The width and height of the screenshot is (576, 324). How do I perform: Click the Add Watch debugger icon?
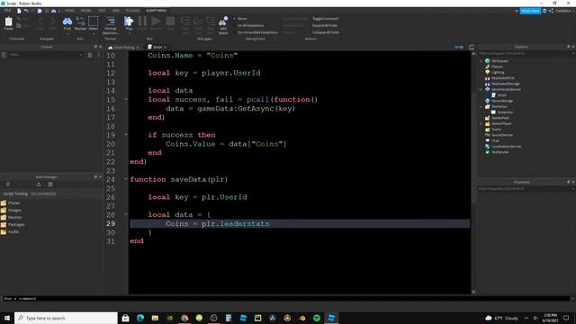tap(223, 25)
